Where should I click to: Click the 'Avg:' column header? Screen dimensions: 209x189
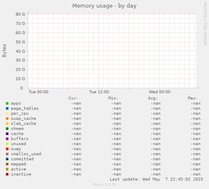pyautogui.click(x=153, y=98)
